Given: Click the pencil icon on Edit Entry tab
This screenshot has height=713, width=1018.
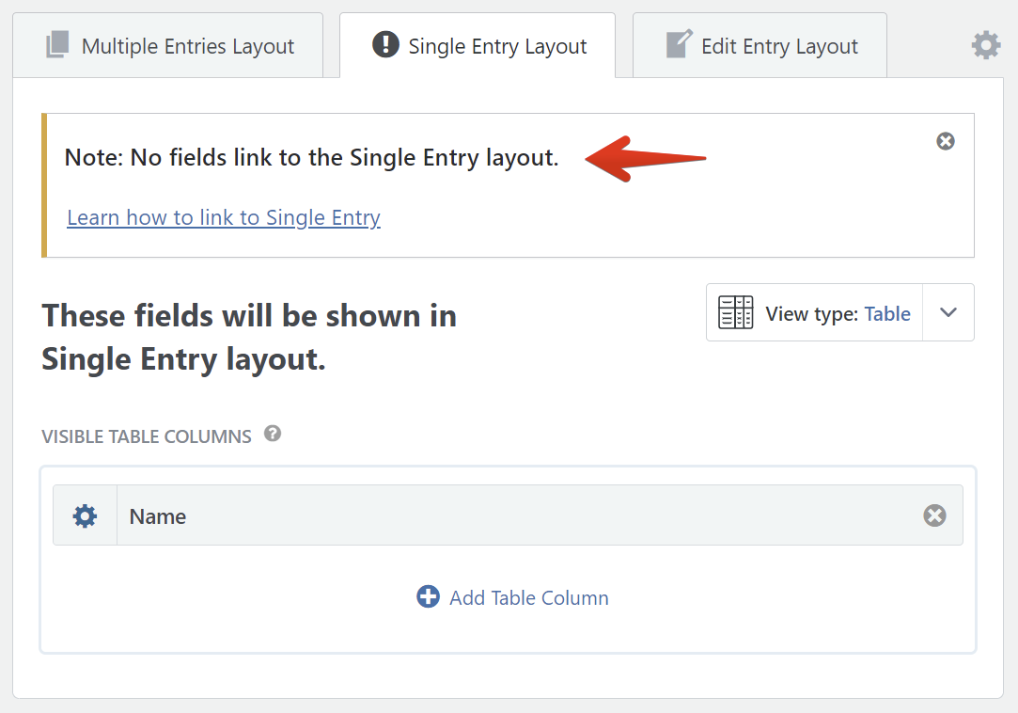Looking at the screenshot, I should point(678,44).
